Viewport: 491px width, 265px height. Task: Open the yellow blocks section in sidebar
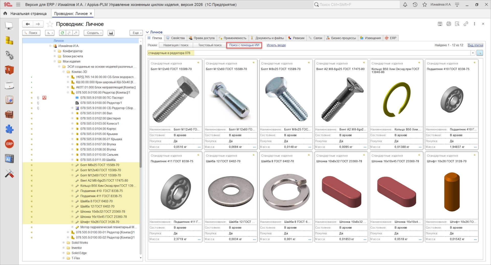click(9, 40)
